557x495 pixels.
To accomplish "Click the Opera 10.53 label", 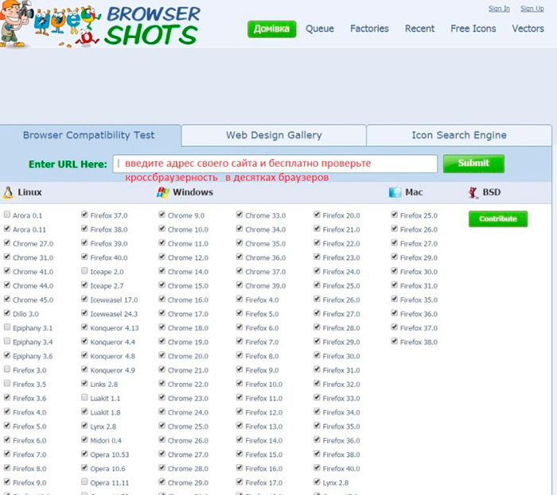I will (x=110, y=454).
